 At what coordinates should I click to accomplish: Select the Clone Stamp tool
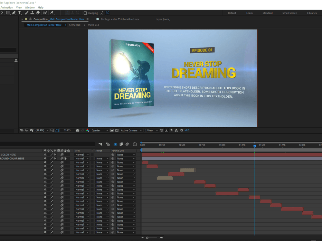[x=32, y=13]
